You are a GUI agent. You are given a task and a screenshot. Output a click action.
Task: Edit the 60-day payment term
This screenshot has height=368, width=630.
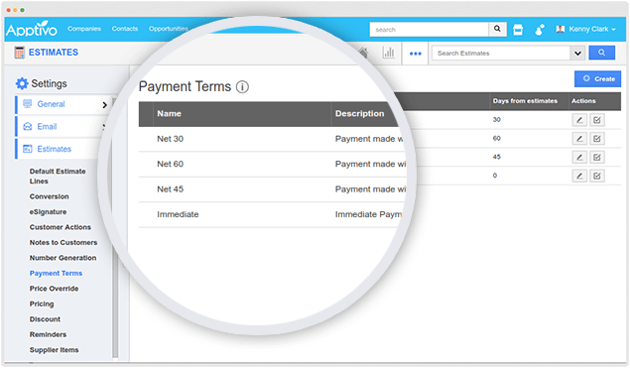(579, 139)
